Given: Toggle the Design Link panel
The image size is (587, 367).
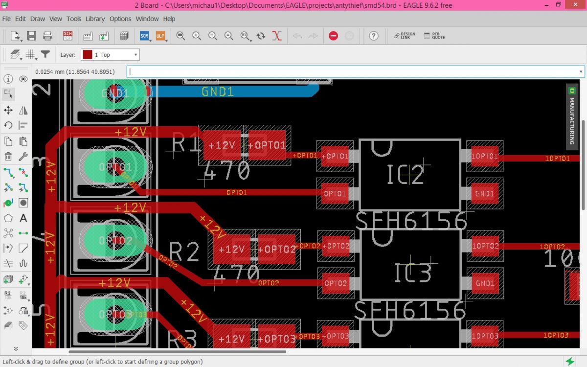Looking at the screenshot, I should point(405,36).
